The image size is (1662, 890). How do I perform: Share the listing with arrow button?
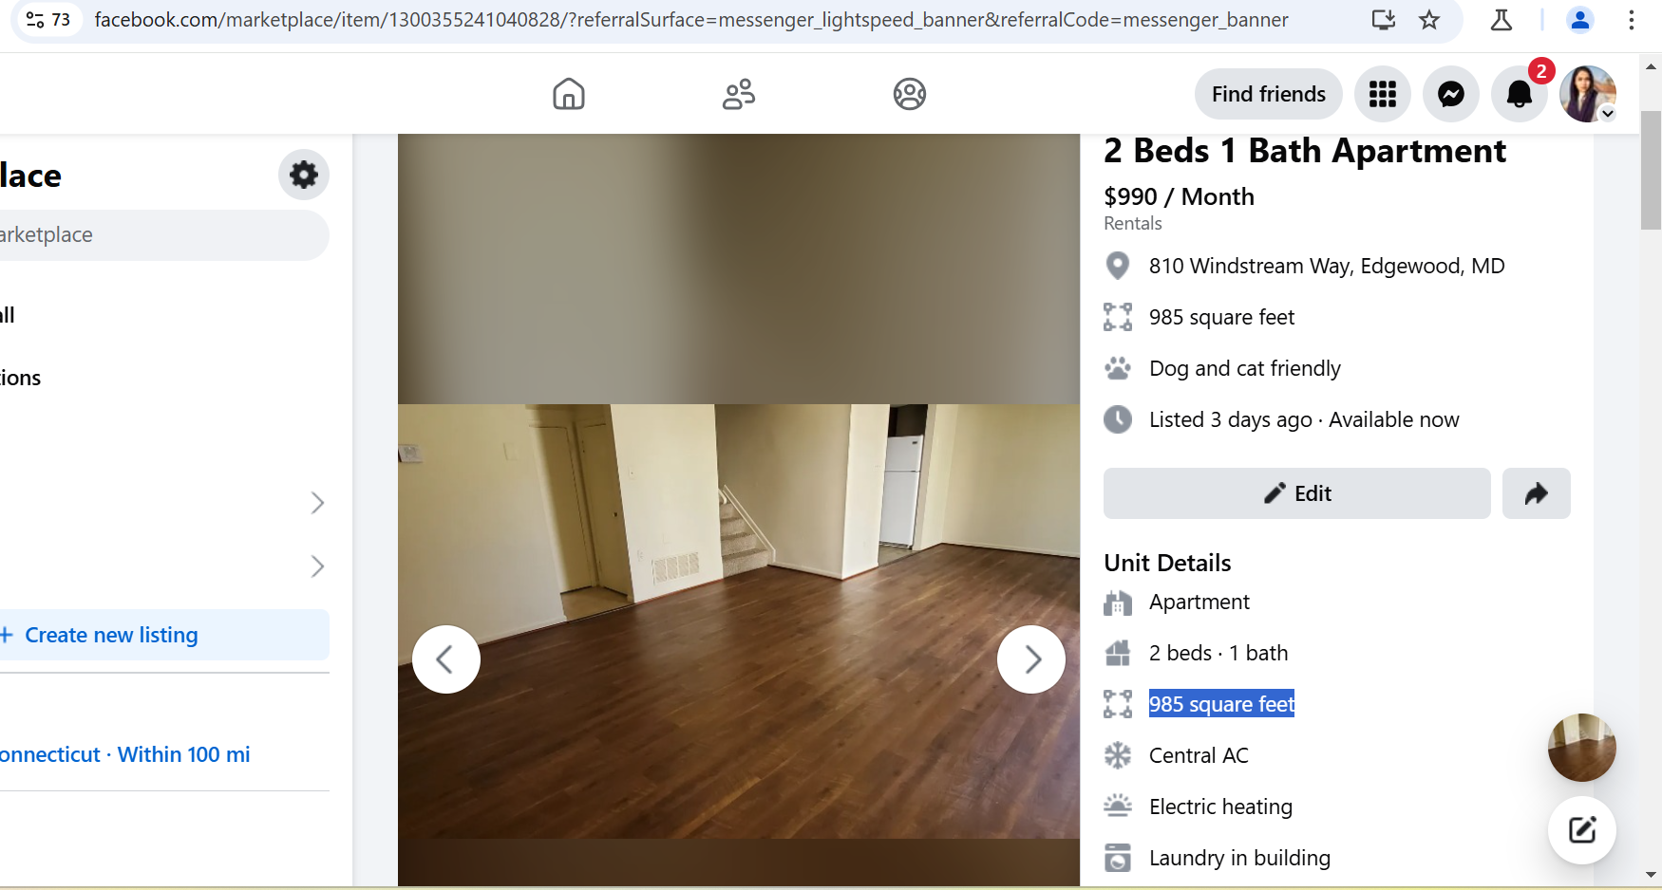(x=1537, y=493)
